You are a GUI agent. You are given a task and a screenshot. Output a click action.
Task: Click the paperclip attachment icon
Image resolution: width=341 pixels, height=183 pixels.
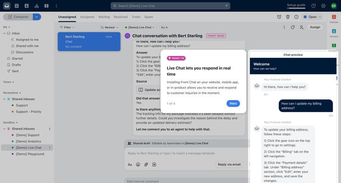[x=146, y=164]
